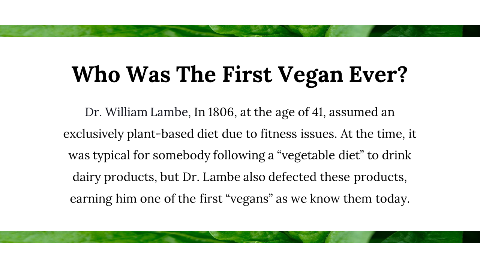
Task: Click the name "Dr. William Lambe" in the first line
Action: tap(137, 112)
